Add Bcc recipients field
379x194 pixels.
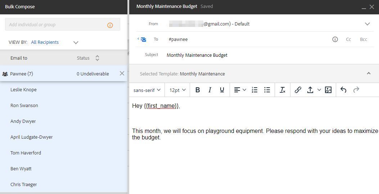coord(364,40)
